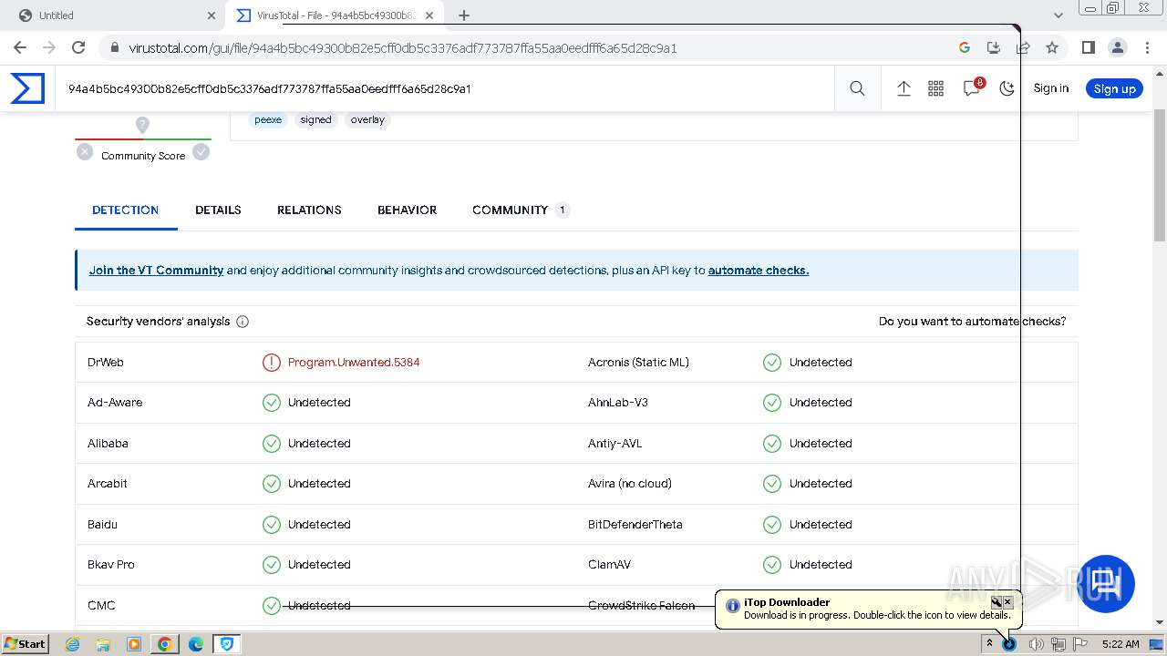Close the VirusTotal tab
The height and width of the screenshot is (656, 1167).
point(429,15)
